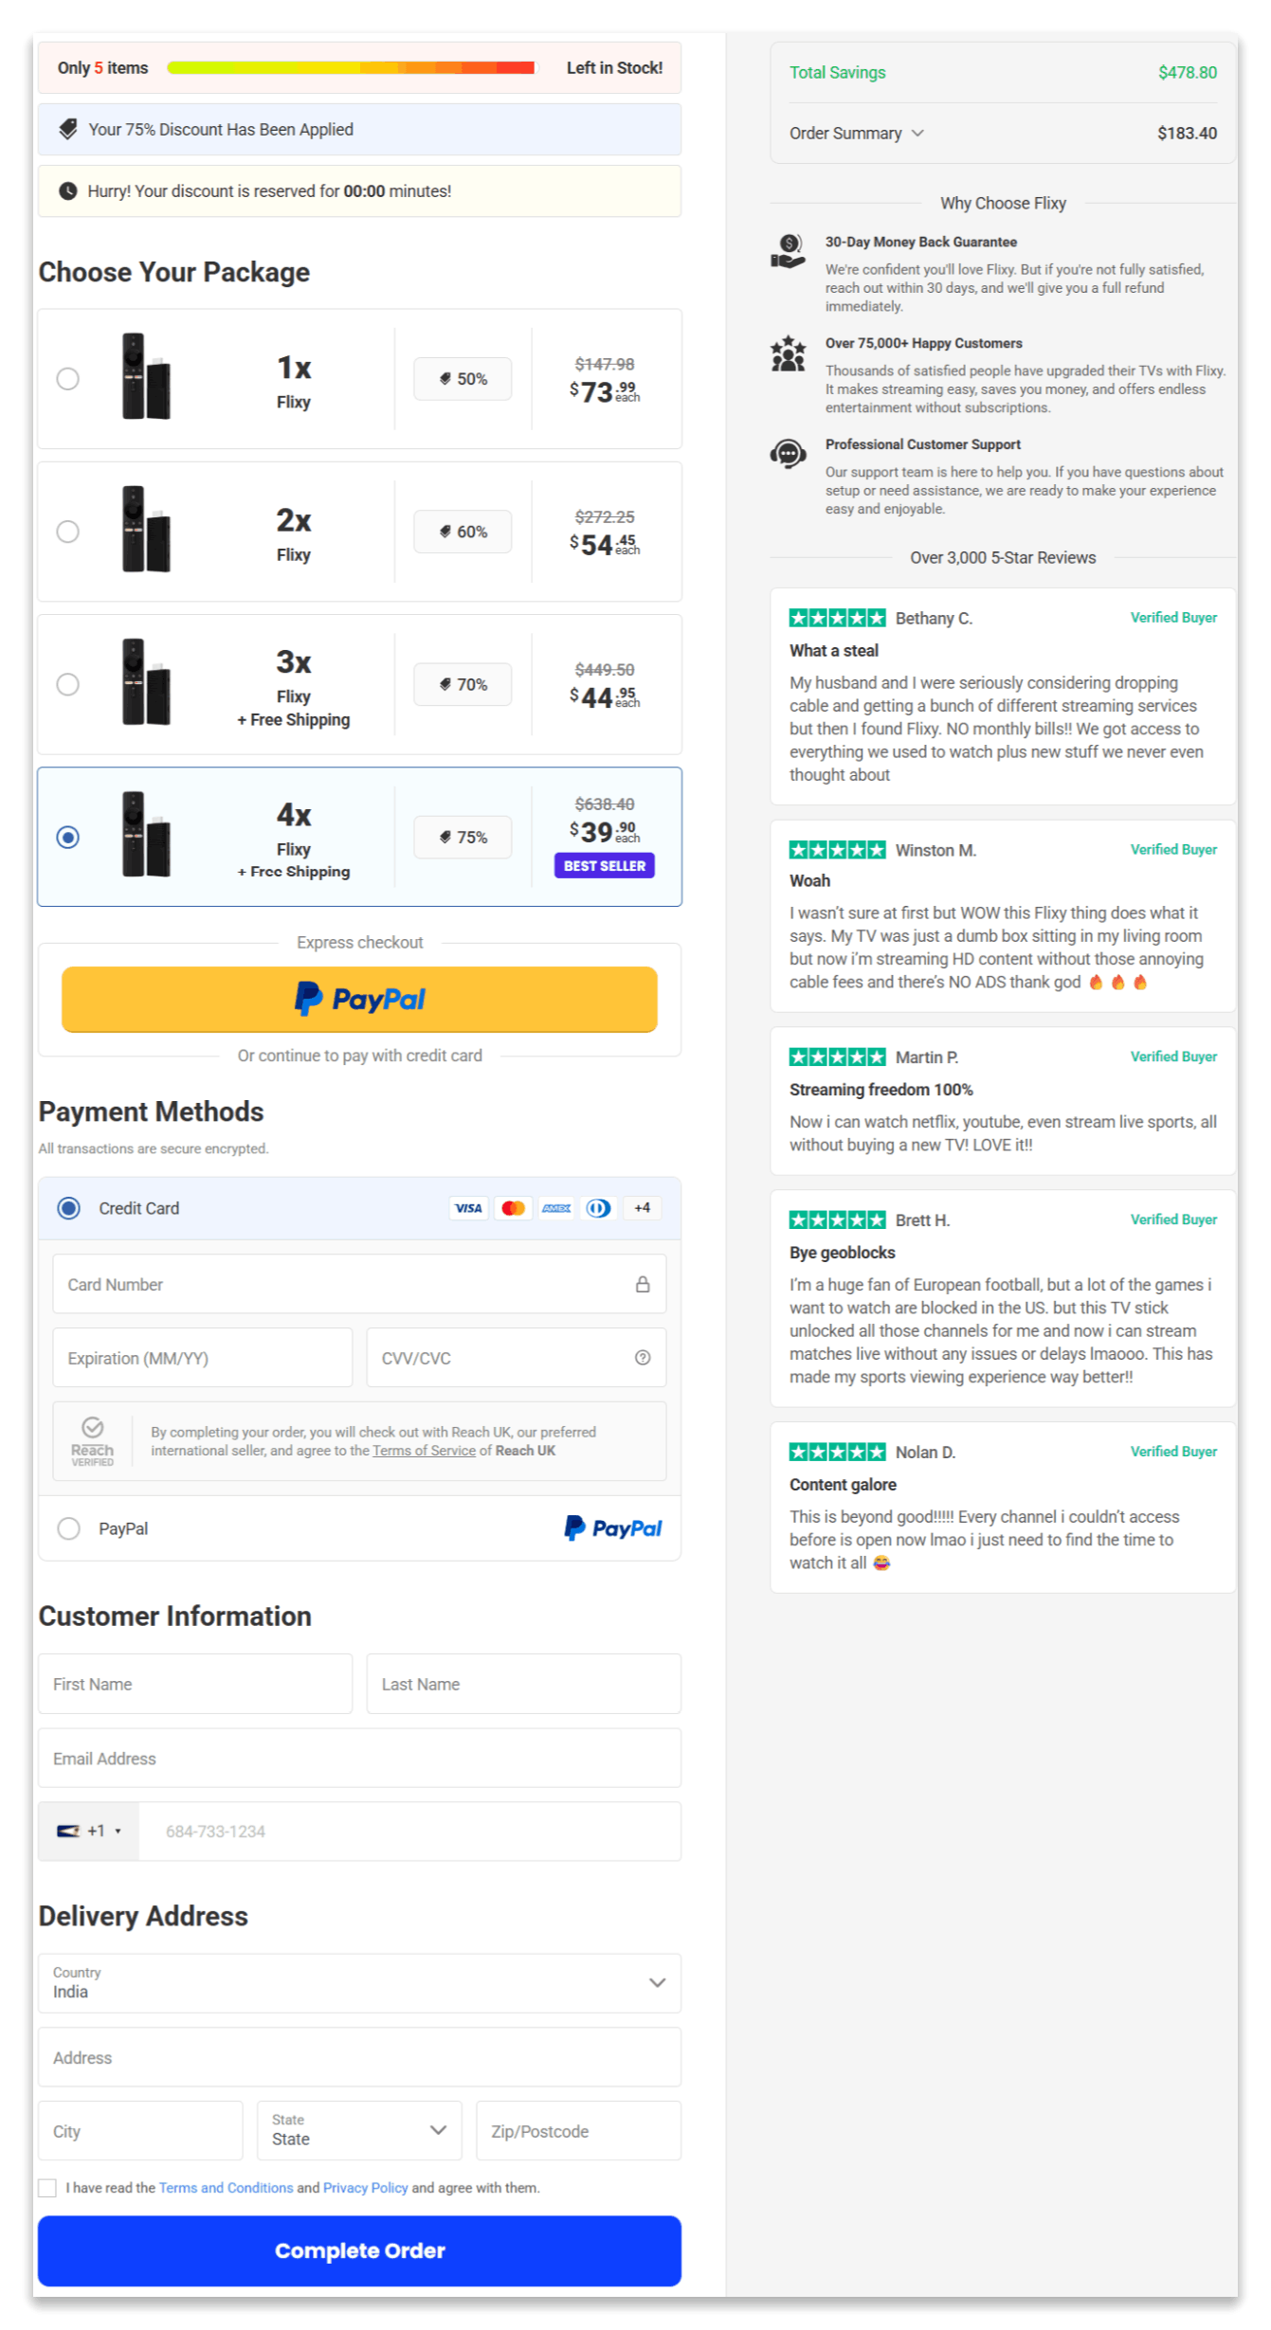Screen dimensions: 1271x2330
Task: Click the Visa card icon
Action: click(468, 1207)
